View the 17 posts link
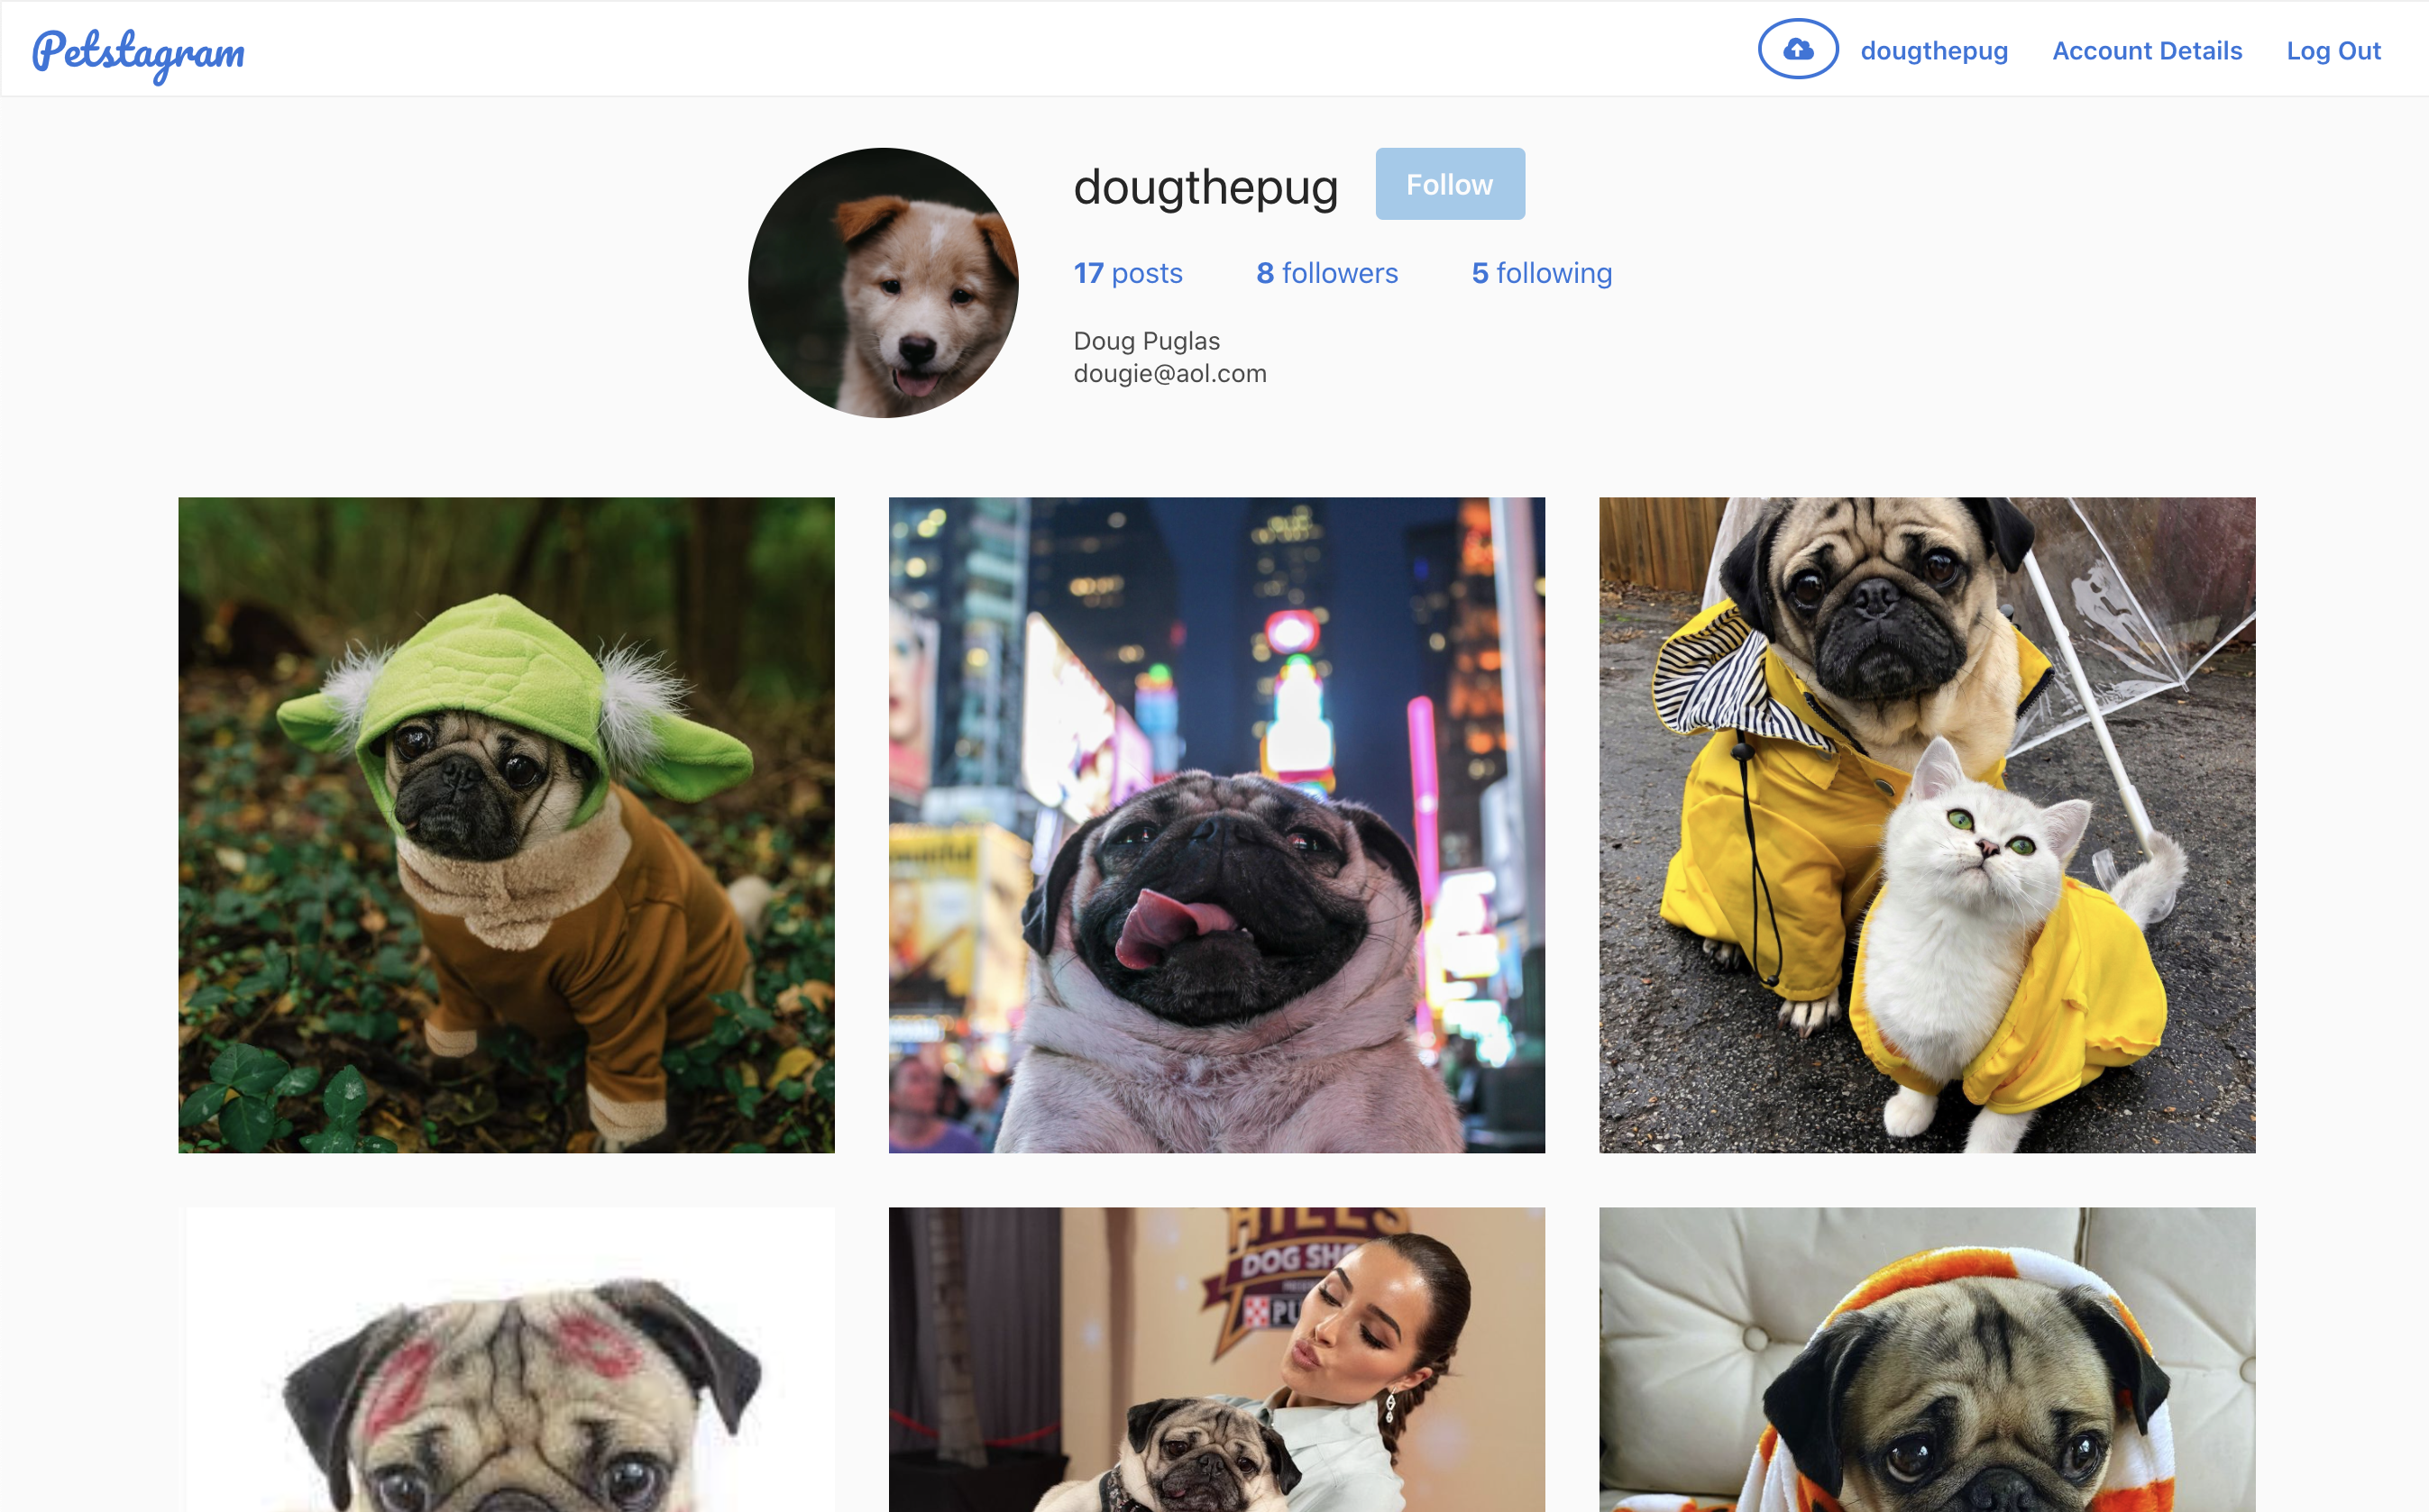The width and height of the screenshot is (2429, 1512). pos(1127,273)
